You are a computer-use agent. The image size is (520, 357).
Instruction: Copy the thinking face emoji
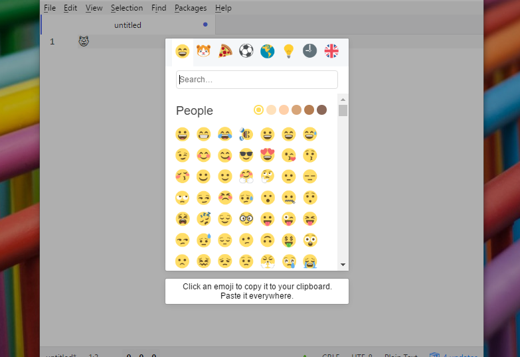267,177
